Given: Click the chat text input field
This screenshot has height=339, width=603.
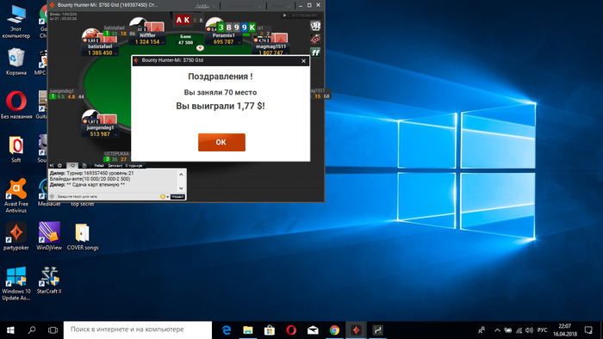Looking at the screenshot, I should click(108, 196).
